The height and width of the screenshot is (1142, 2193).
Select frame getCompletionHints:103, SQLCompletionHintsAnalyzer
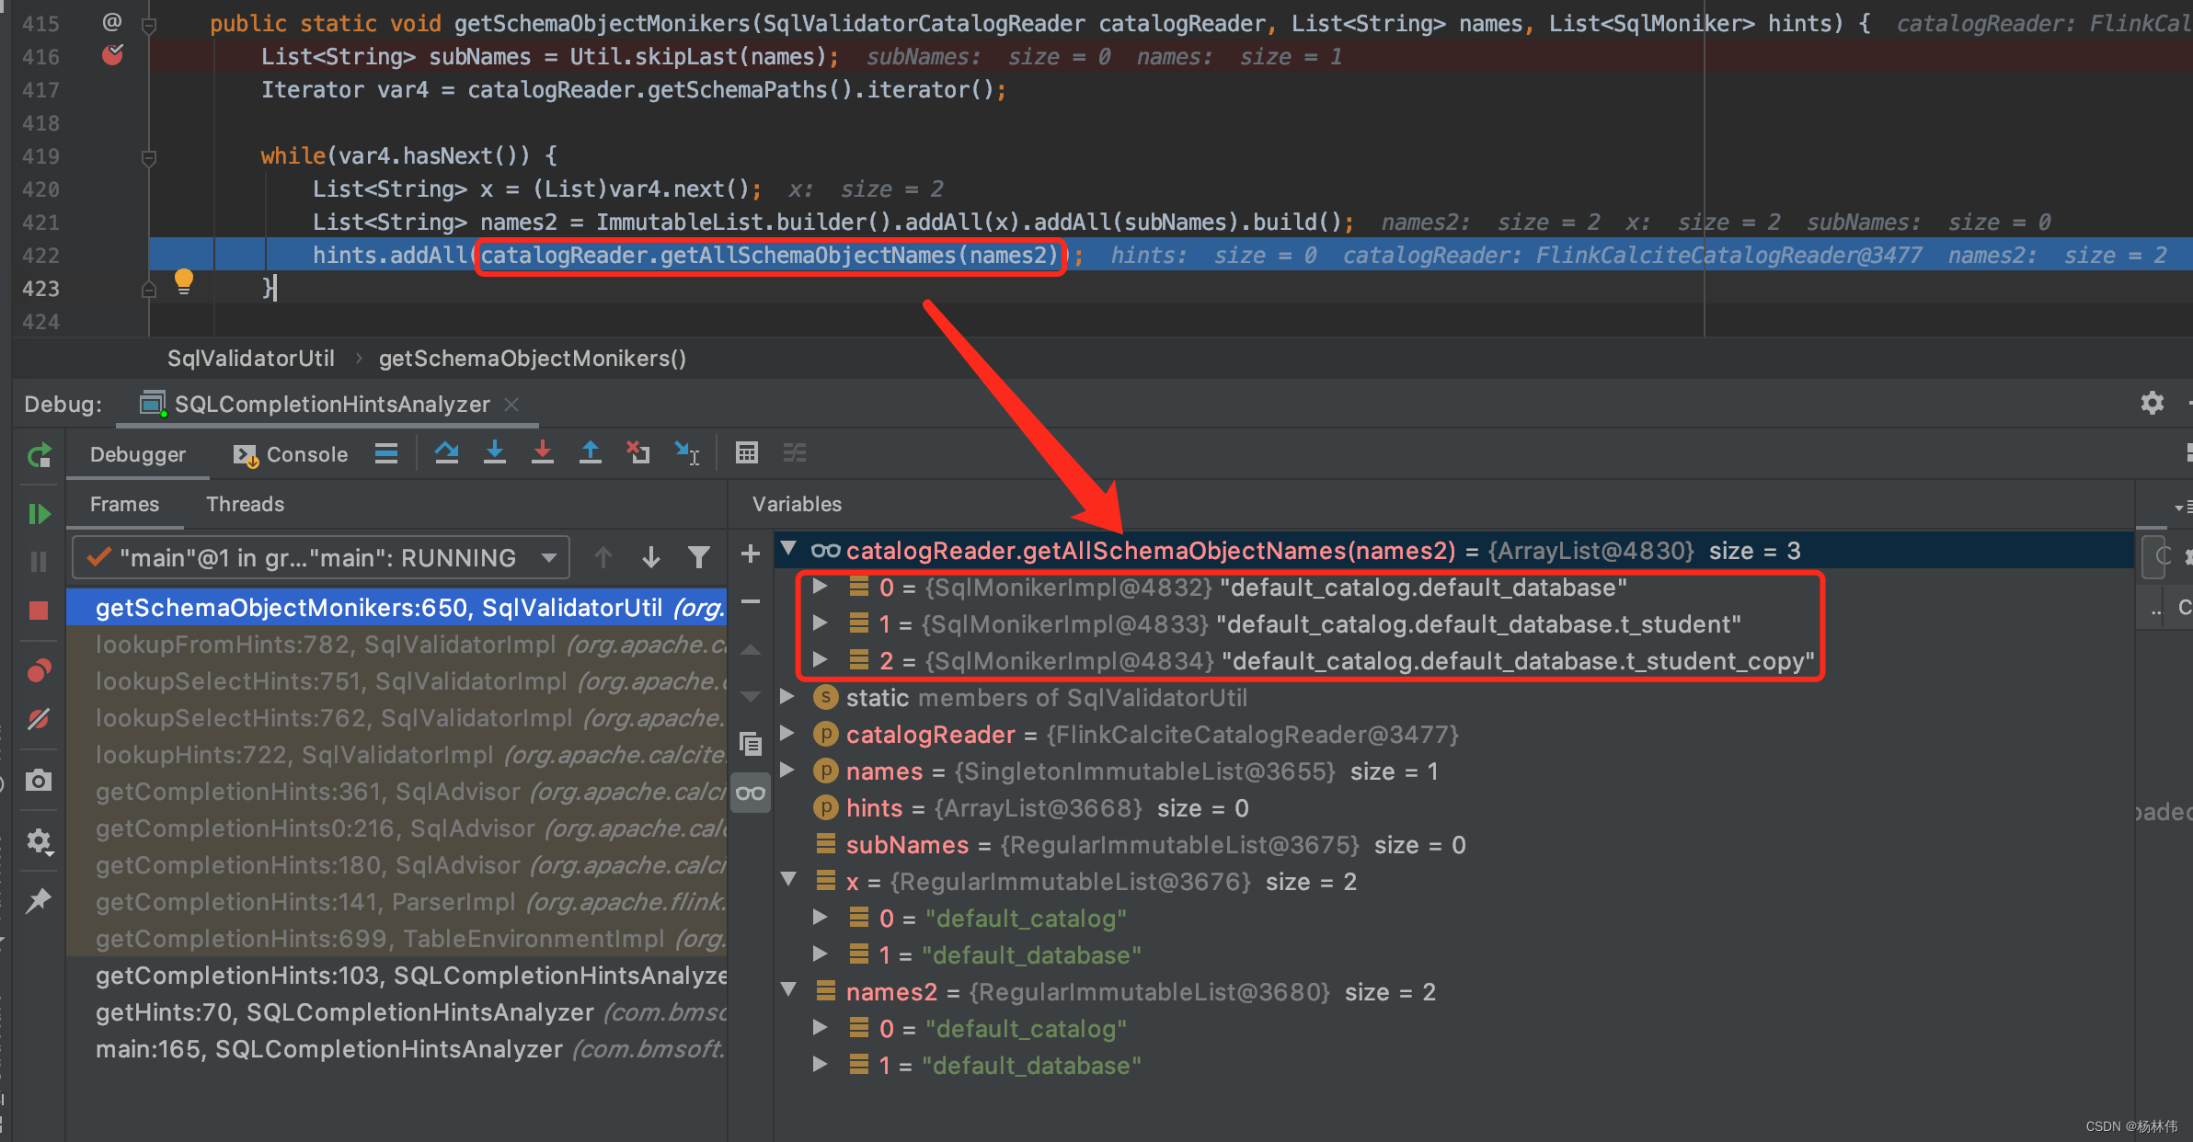(396, 976)
